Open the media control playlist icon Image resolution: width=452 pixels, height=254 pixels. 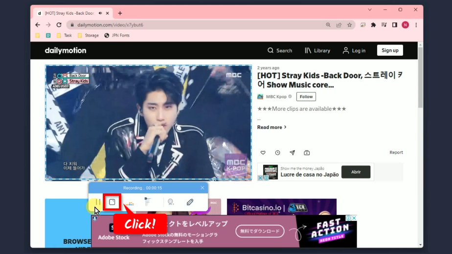pyautogui.click(x=384, y=25)
